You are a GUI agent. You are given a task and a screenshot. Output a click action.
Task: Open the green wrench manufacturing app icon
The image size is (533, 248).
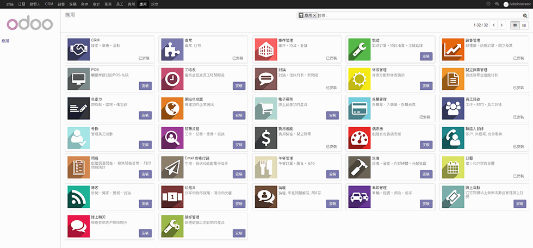click(359, 49)
